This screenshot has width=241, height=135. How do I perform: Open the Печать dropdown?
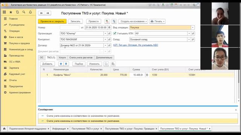point(157,21)
